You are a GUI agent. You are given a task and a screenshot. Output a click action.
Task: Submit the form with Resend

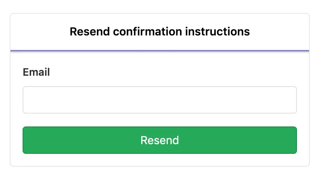coord(159,140)
